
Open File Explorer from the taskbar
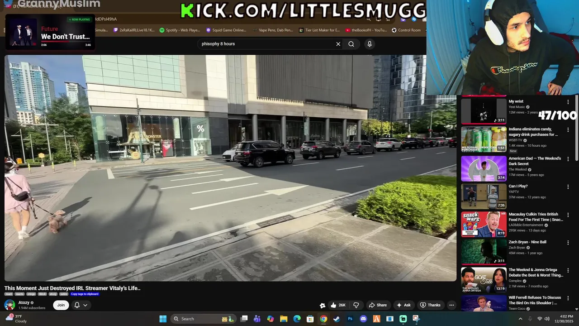[284, 319]
